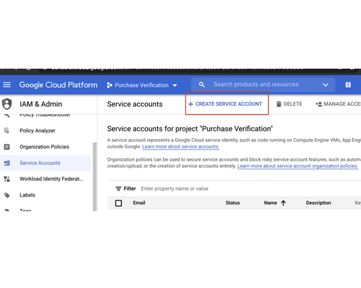Click the Organization Policies list icon
The image size is (361, 288).
pos(7,147)
